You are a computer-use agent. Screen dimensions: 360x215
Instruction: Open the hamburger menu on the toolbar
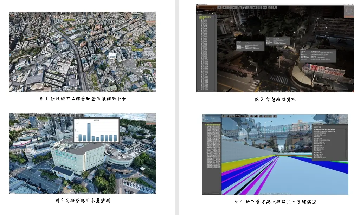coord(219,7)
